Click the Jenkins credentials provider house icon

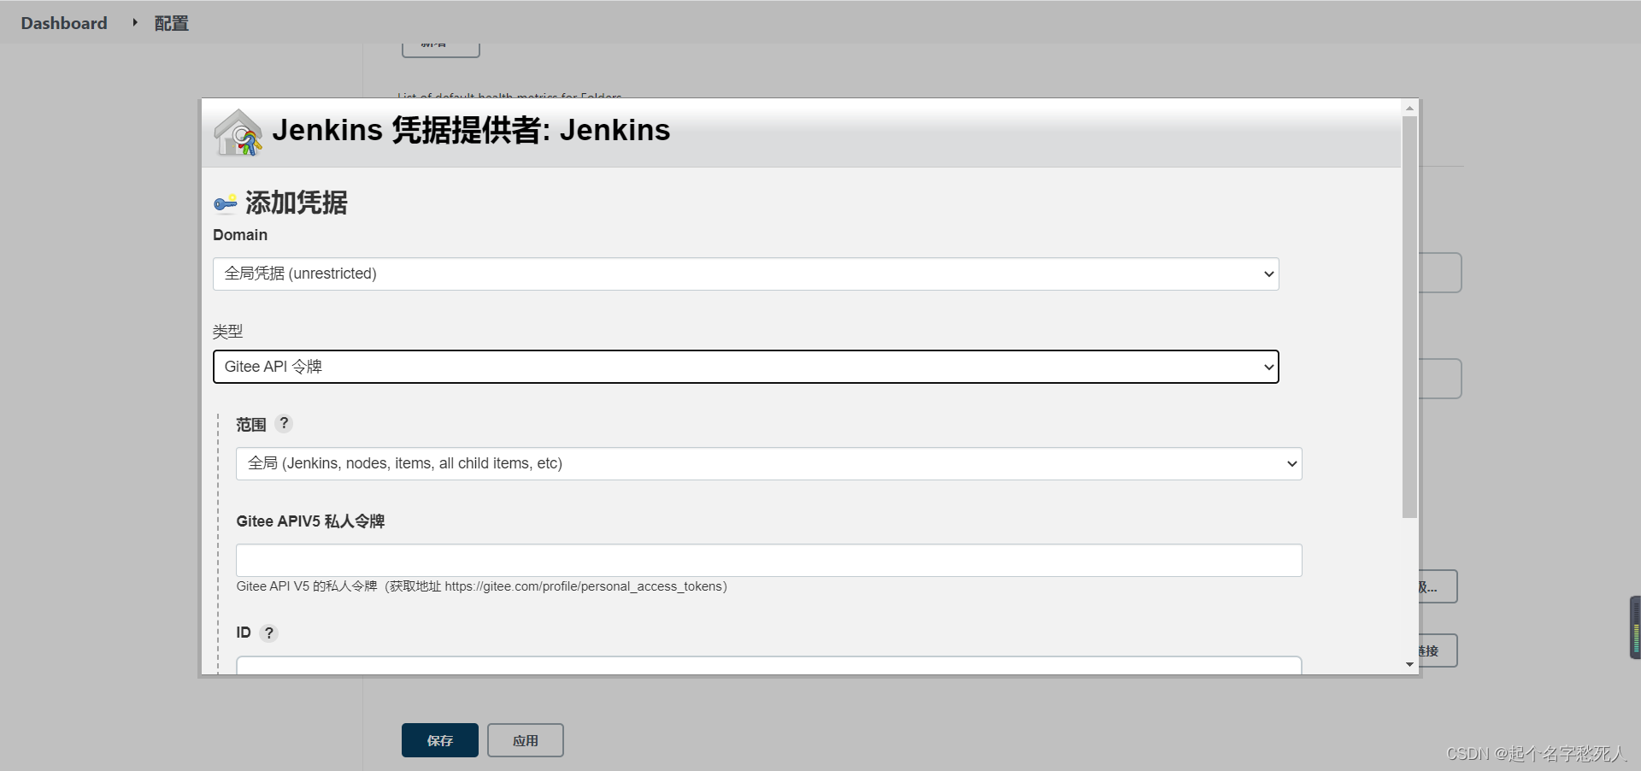238,132
